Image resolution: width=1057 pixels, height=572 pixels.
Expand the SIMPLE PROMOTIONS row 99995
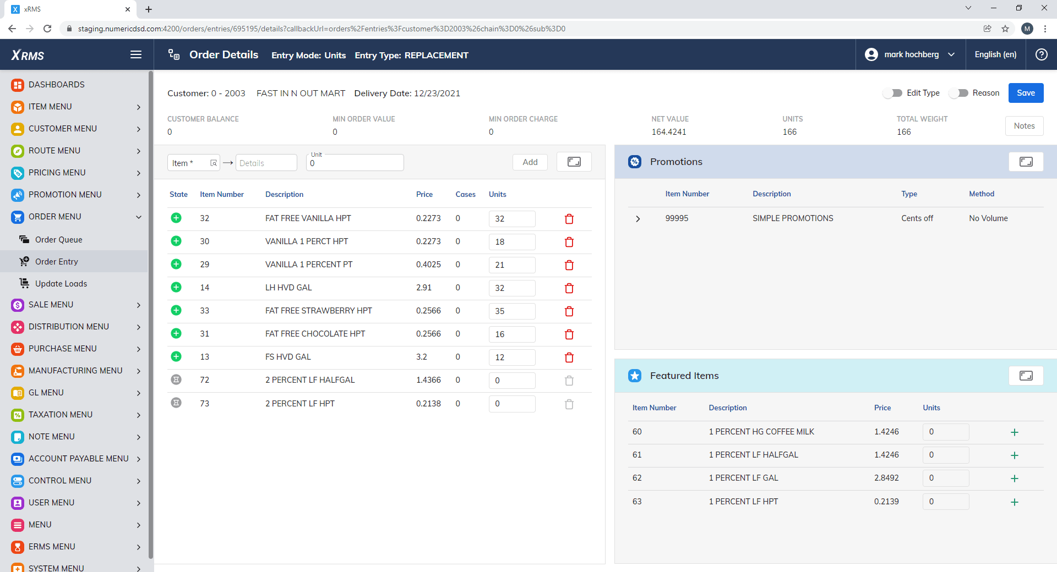click(638, 218)
